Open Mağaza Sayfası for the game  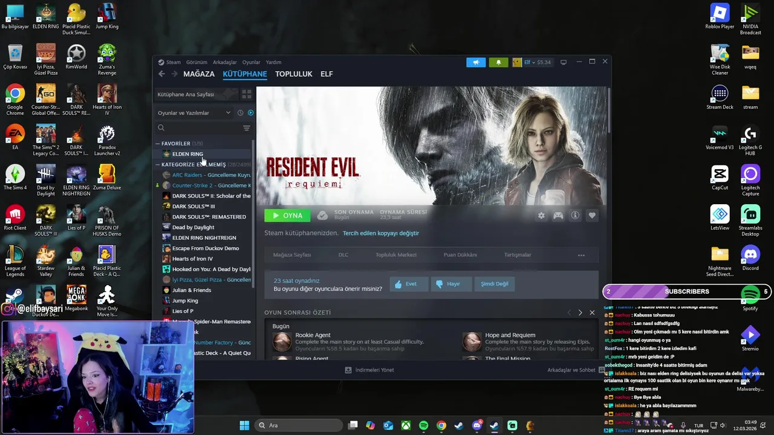pos(292,255)
